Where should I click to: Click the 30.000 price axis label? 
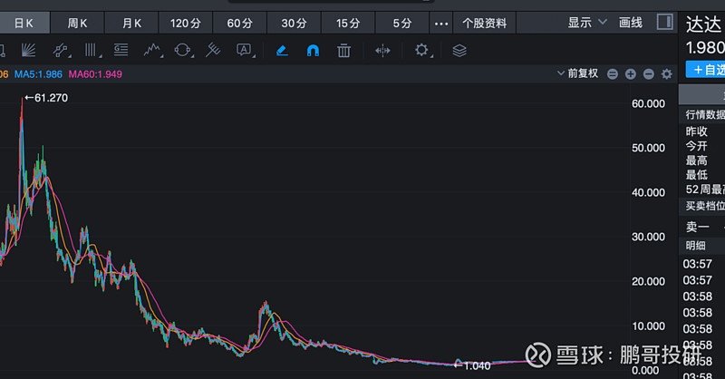pos(648,237)
